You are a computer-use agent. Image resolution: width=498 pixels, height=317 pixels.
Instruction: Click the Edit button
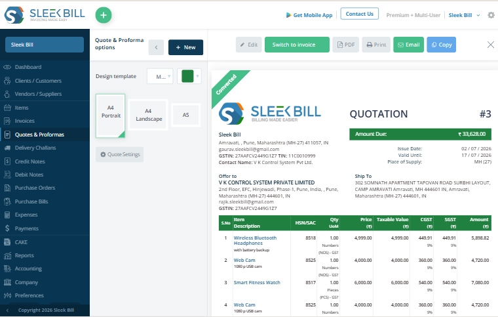249,45
